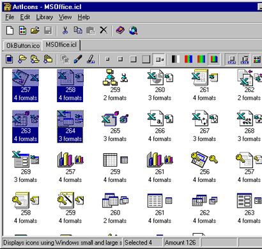Click the greyed-out Paste icon
The image size is (262, 249).
tap(91, 30)
